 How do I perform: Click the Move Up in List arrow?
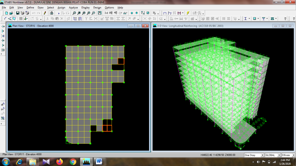tap(132, 13)
